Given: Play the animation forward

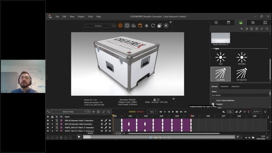Looking at the screenshot, I should click(x=173, y=112).
